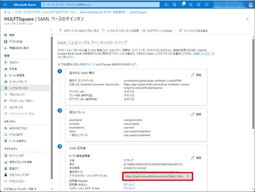Viewport: 255px width, 192px height.
Task: Copy the federation metadata URL
Action: tap(188, 176)
